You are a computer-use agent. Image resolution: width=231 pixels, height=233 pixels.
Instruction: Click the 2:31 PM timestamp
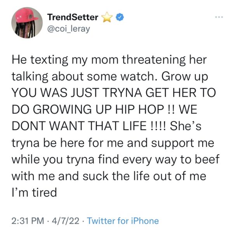click(28, 221)
